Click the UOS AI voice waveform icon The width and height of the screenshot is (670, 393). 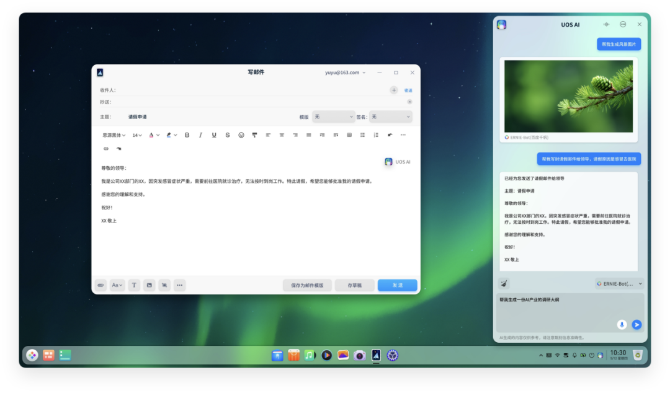point(606,25)
